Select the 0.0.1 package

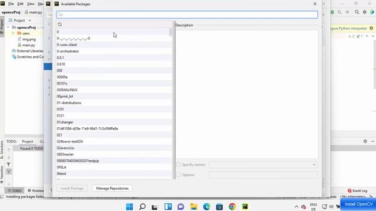(x=114, y=57)
